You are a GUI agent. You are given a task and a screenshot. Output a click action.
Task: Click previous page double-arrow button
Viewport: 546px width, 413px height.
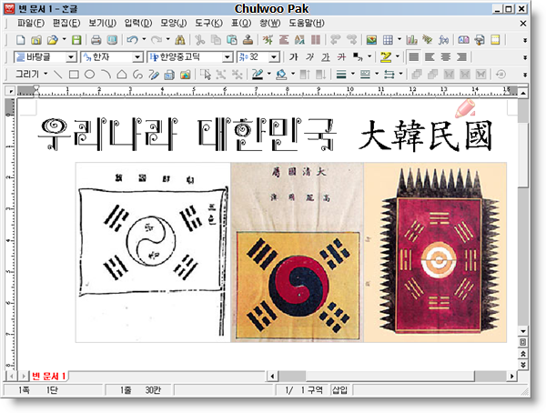(523, 354)
